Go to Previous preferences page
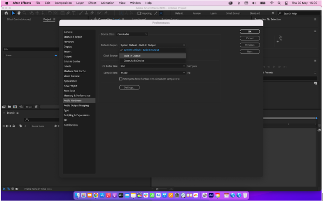Viewport: 323px width, 201px height. 250,45
